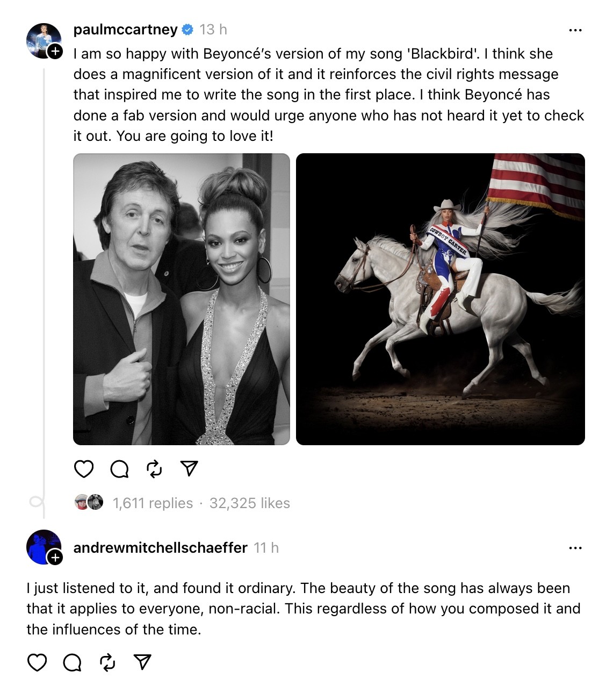Image resolution: width=606 pixels, height=685 pixels.
Task: Follow paulmccartney using avatar plus badge
Action: click(x=55, y=52)
